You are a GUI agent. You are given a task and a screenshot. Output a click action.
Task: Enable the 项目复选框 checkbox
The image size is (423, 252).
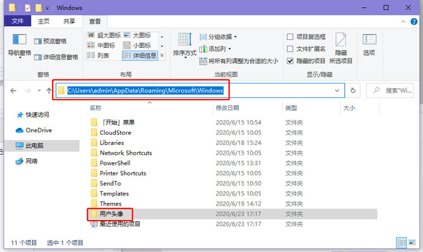(291, 37)
